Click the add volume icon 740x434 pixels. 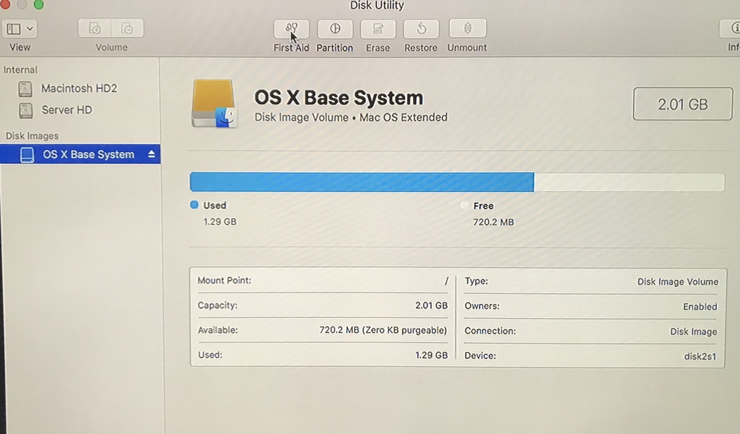95,28
